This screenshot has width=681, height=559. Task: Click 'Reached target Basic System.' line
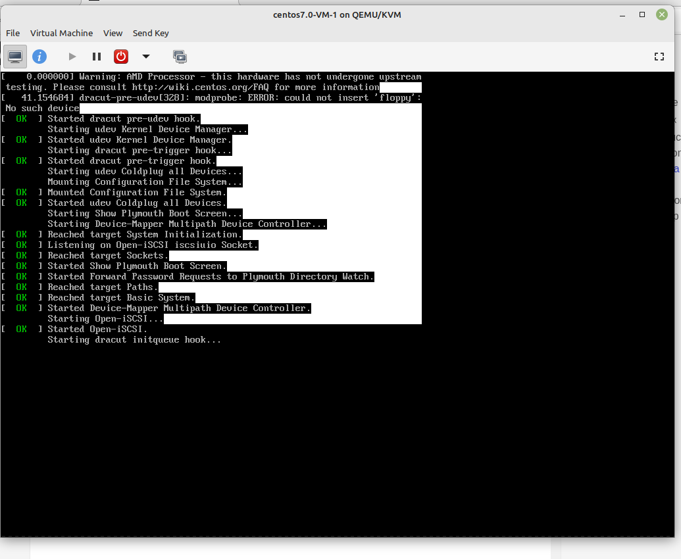pos(121,298)
